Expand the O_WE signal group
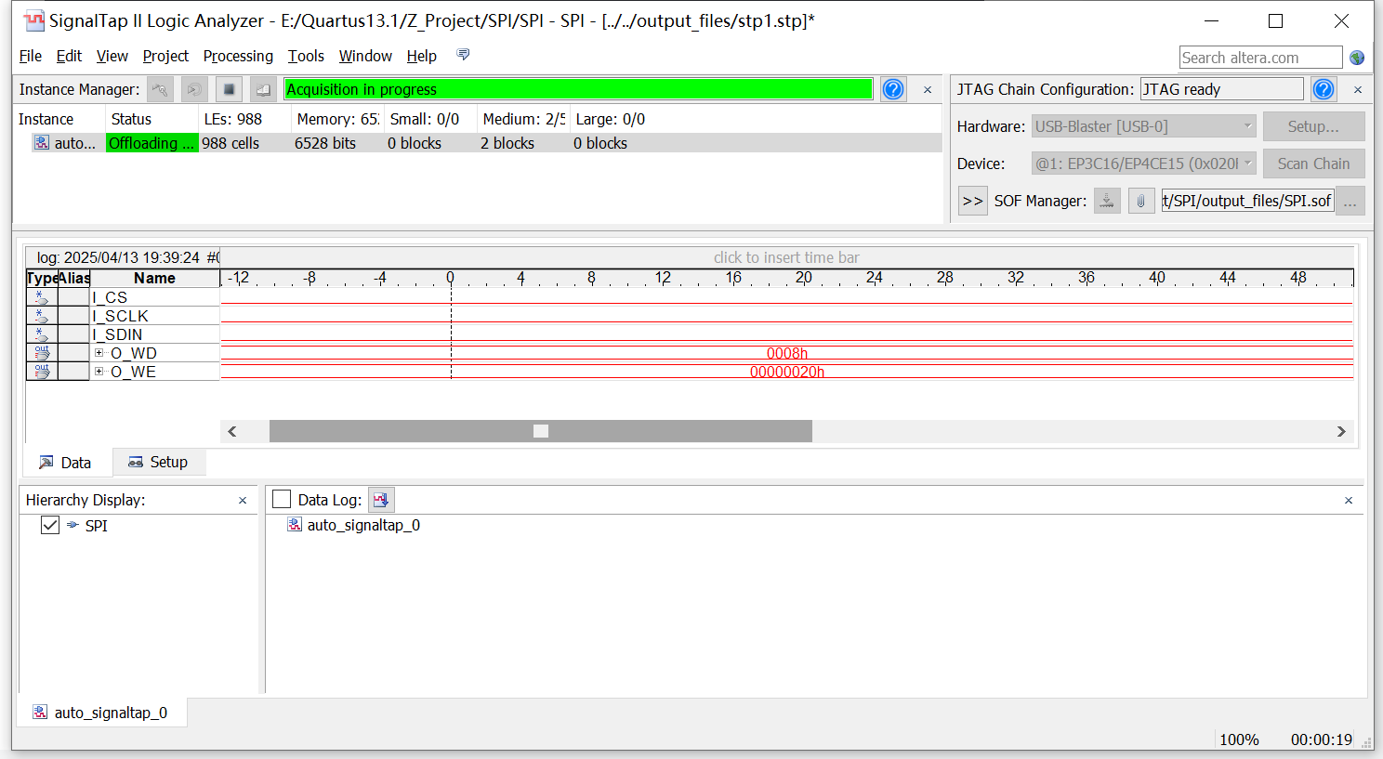1383x759 pixels. [x=99, y=372]
